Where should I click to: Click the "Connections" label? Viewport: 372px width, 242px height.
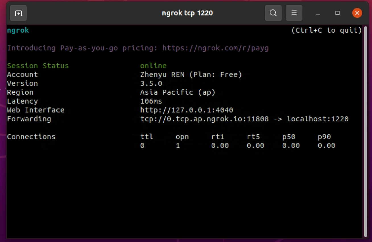tap(31, 137)
